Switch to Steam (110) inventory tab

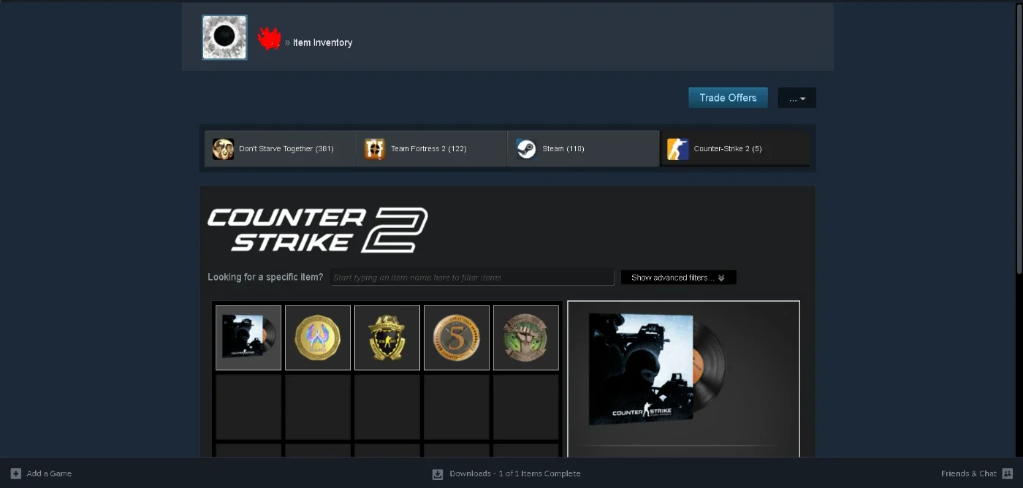coord(583,148)
